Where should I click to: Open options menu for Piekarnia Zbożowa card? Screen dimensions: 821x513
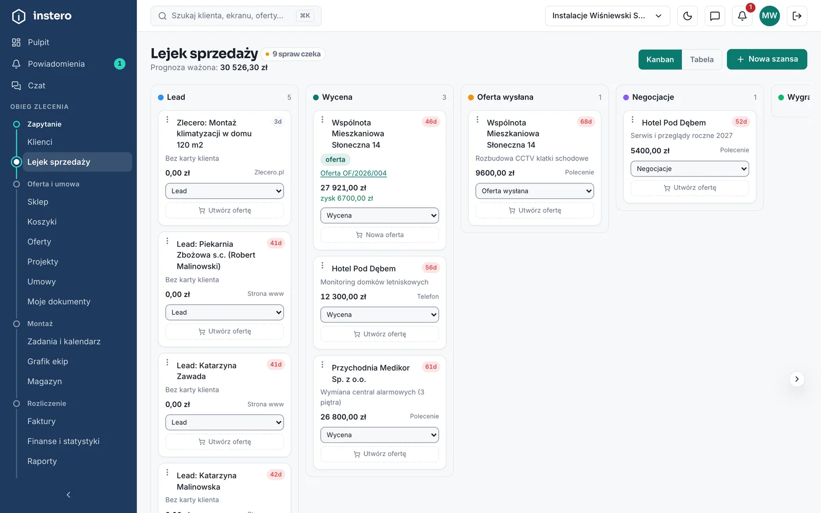(x=167, y=241)
